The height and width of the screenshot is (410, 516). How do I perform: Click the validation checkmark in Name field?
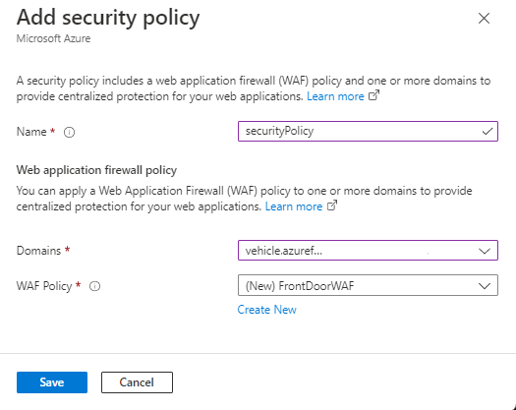487,132
